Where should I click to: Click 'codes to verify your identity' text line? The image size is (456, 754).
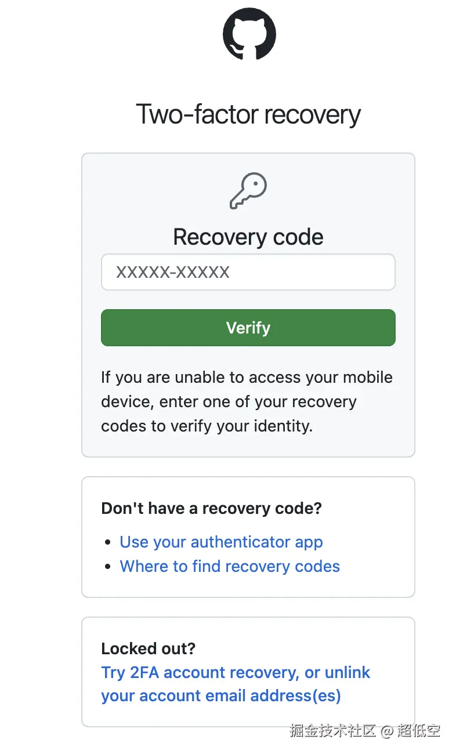(207, 426)
